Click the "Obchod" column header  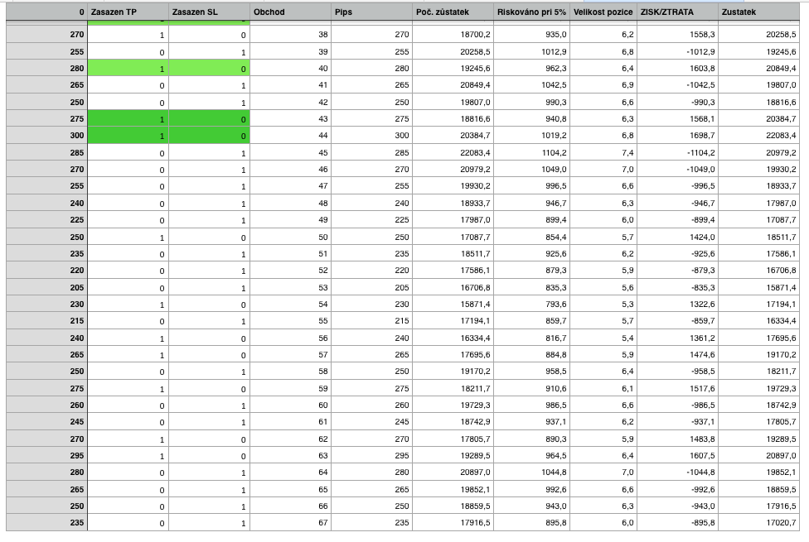pos(290,12)
